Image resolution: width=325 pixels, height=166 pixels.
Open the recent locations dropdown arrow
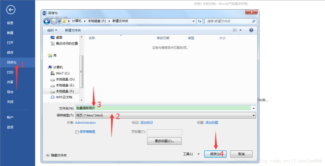coord(59,21)
